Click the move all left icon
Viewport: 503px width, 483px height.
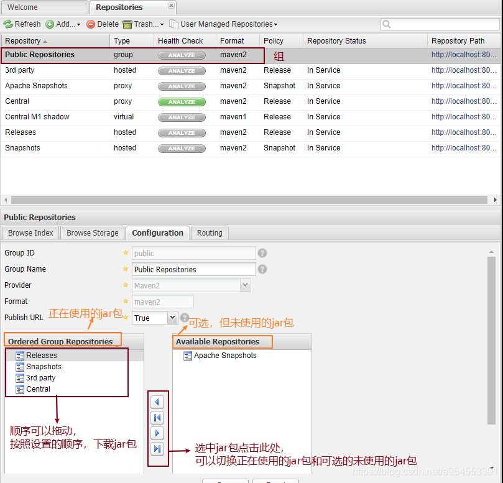[157, 418]
